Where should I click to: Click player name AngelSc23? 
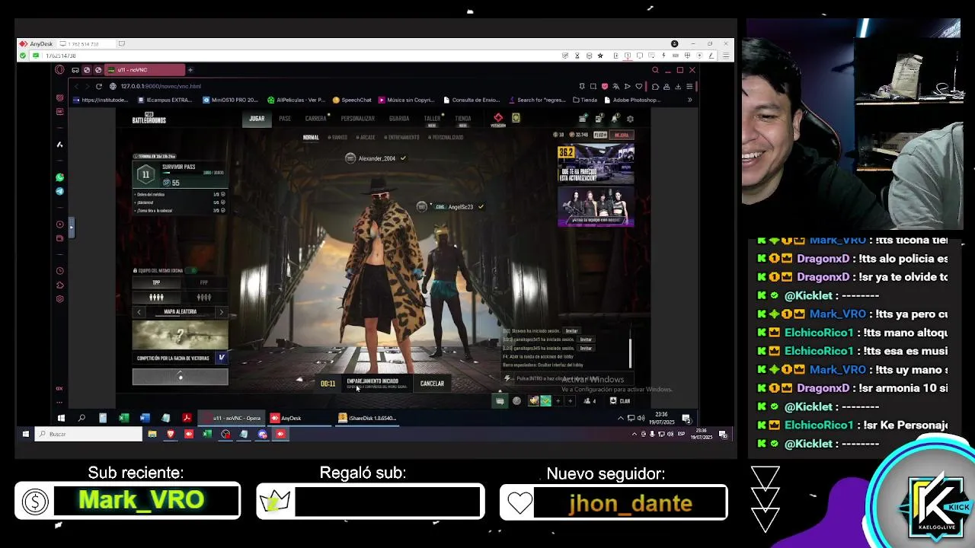pyautogui.click(x=461, y=207)
